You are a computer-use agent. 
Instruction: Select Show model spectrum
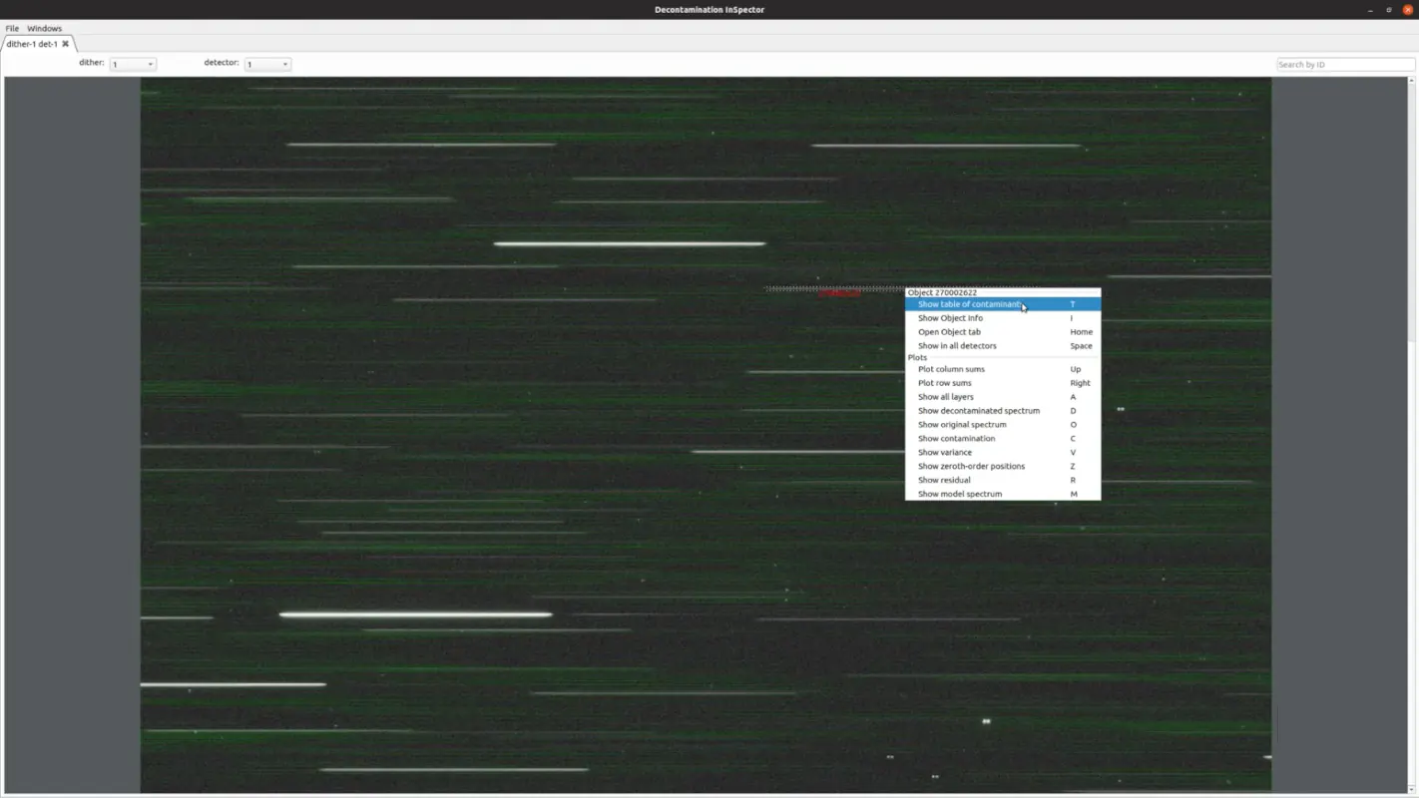coord(960,495)
